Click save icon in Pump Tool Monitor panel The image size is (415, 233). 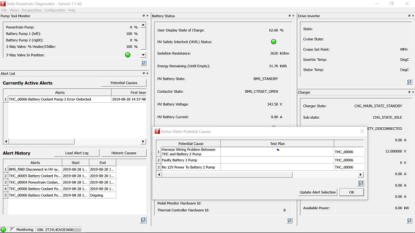[144, 63]
